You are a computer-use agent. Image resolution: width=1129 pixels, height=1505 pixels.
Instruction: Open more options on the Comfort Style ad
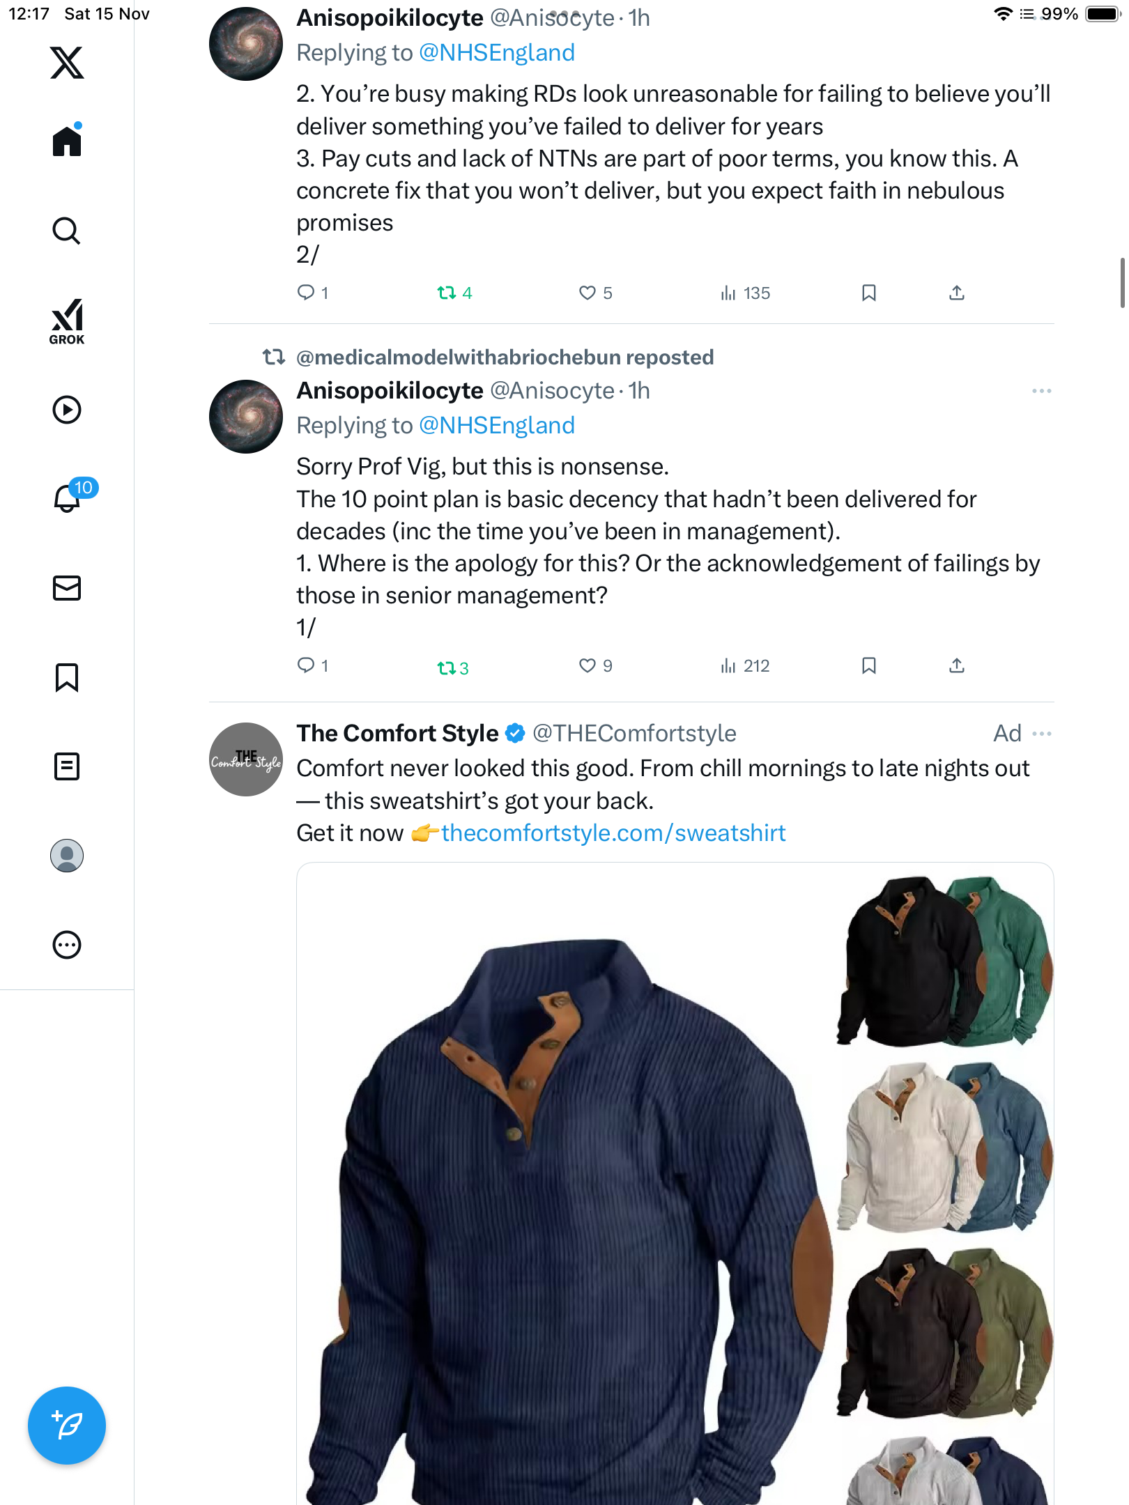(1041, 734)
